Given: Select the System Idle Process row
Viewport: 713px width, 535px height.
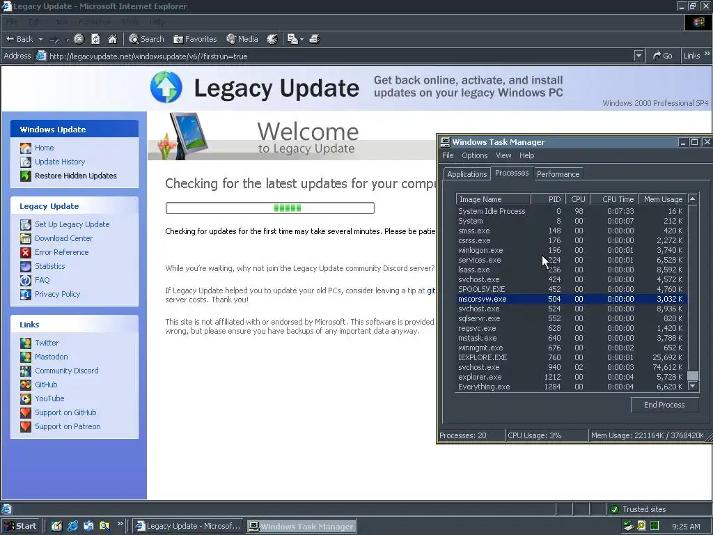Looking at the screenshot, I should [x=572, y=211].
